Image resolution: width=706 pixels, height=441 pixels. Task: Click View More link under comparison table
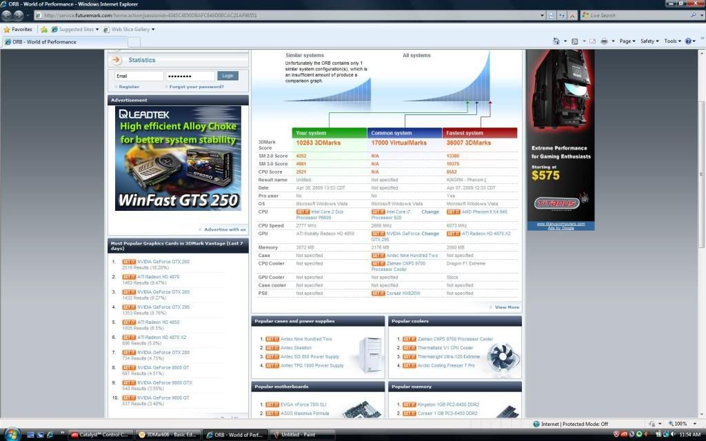(x=507, y=307)
